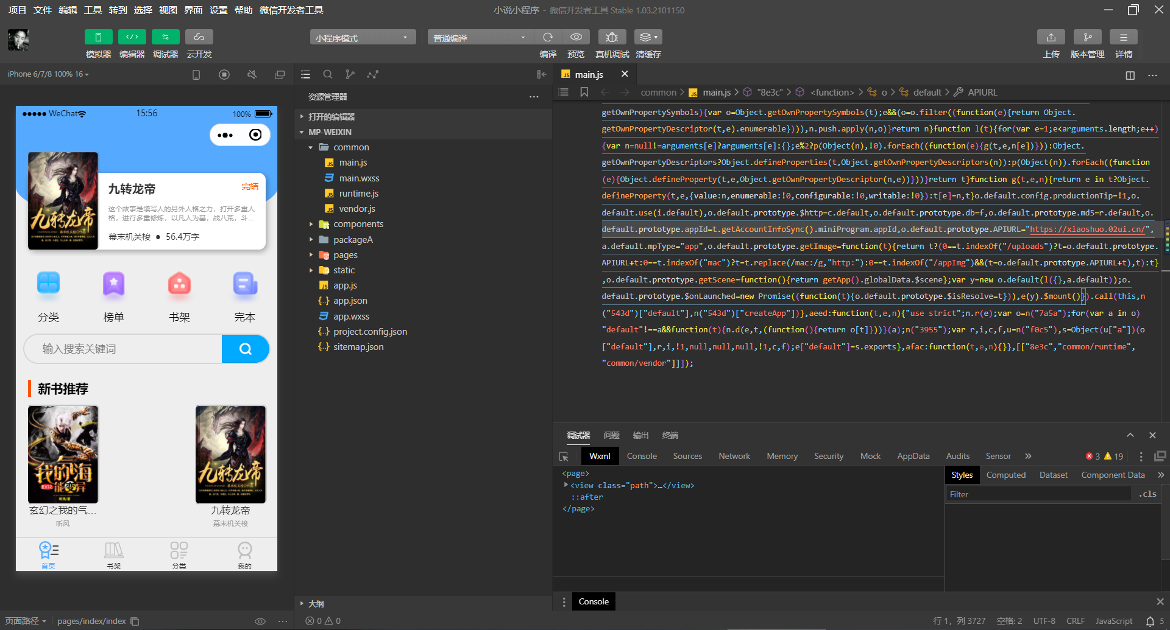Click the bookmark icon in breadcrumb bar
This screenshot has width=1170, height=630.
tap(584, 92)
